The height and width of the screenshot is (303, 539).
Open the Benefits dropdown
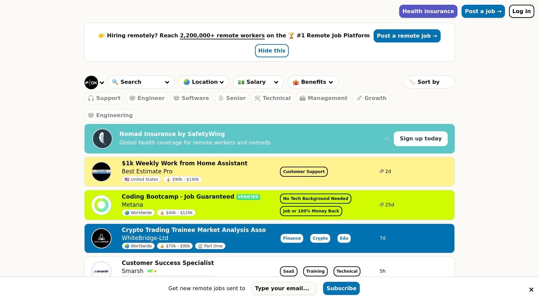pos(313,82)
